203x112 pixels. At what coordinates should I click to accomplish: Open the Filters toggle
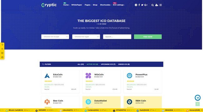pyautogui.click(x=47, y=64)
